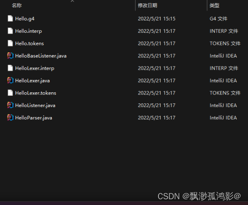Click the Hello.tokens file icon
Image resolution: width=248 pixels, height=205 pixels.
10,43
